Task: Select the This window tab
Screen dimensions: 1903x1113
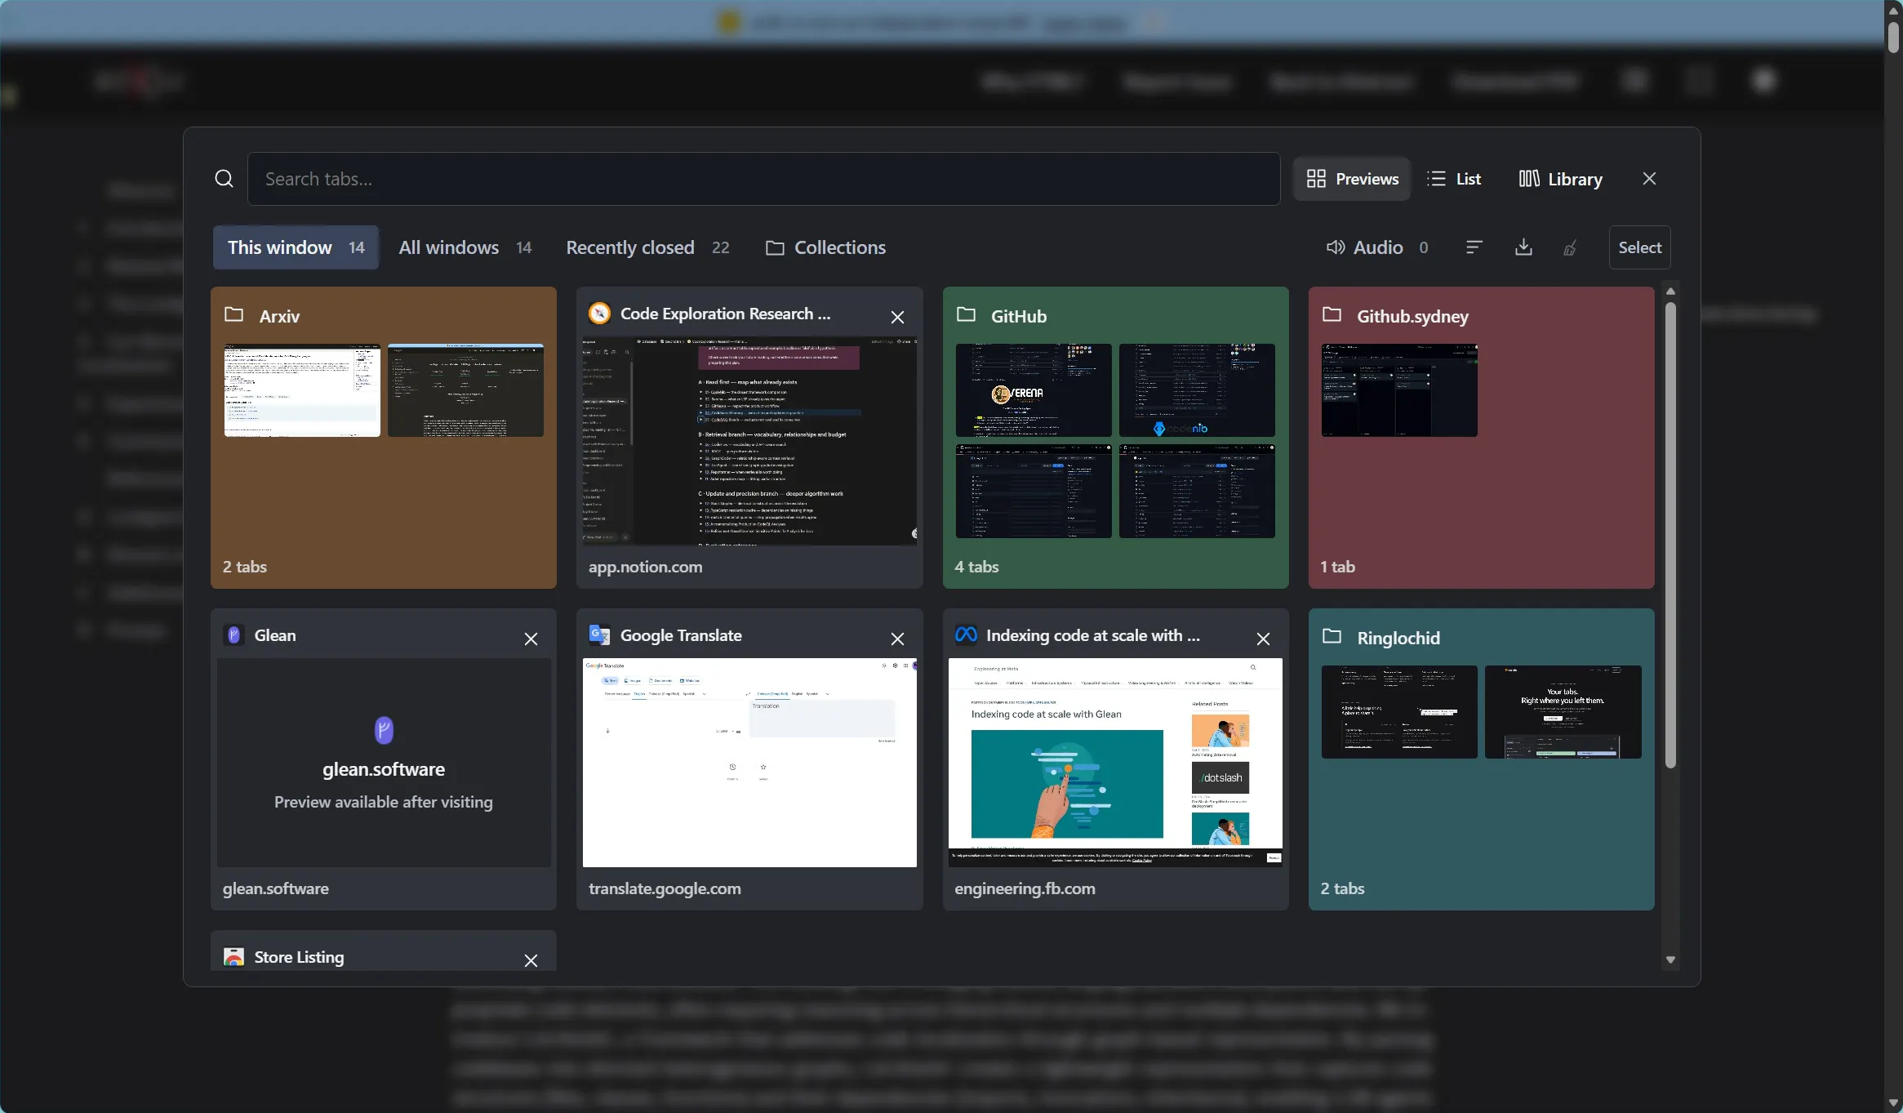Action: coord(296,247)
